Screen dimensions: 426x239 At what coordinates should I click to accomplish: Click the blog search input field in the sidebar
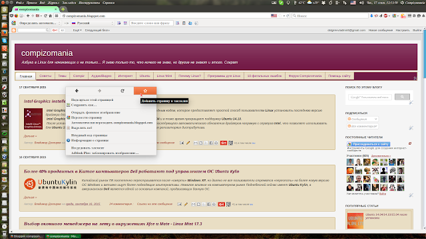point(370,97)
